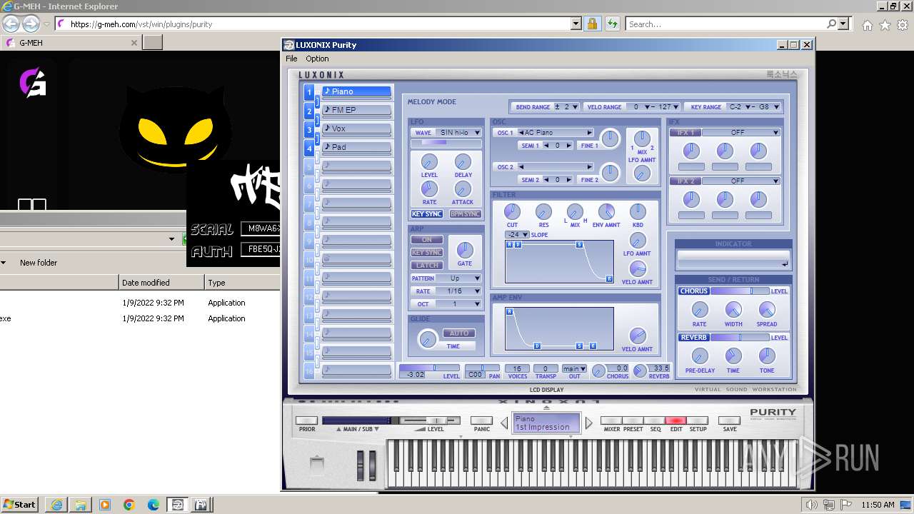This screenshot has height=514, width=914.
Task: Open the LFO WAVE dropdown
Action: [x=458, y=133]
